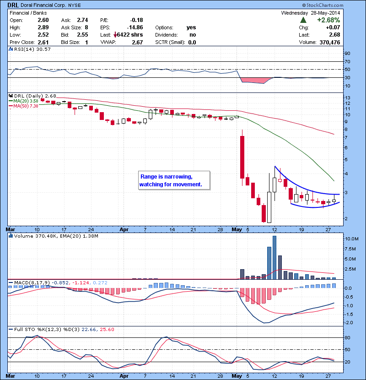This screenshot has width=366, height=380.
Task: Click the Chg +0.07 value
Action: (333, 27)
